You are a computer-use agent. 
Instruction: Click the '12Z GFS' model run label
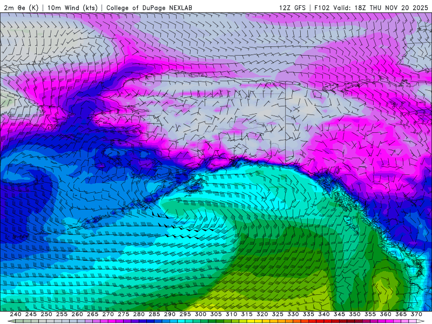pyautogui.click(x=292, y=8)
